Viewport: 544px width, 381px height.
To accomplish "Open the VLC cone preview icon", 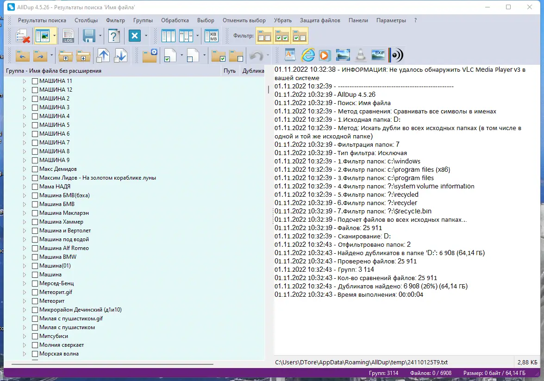I will pos(361,55).
